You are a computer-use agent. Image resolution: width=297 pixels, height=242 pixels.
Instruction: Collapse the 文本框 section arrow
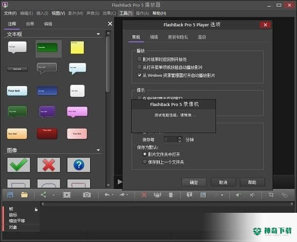click(99, 34)
